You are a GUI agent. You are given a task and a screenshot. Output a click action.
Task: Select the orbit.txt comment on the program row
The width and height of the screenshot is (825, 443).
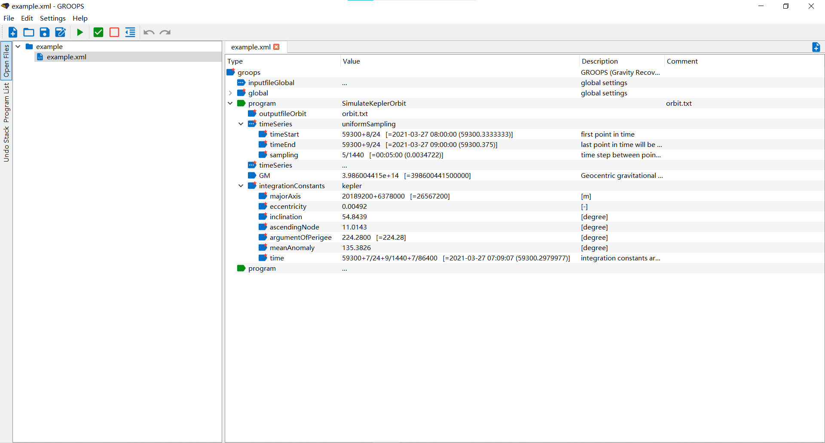click(679, 103)
